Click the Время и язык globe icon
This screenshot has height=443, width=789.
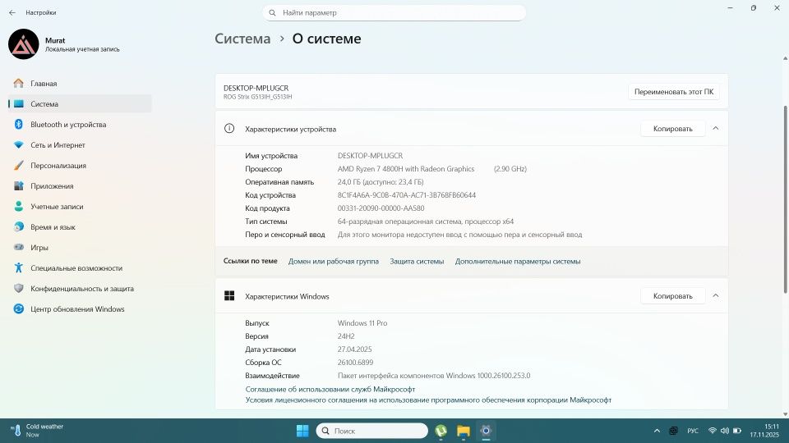[x=19, y=227]
